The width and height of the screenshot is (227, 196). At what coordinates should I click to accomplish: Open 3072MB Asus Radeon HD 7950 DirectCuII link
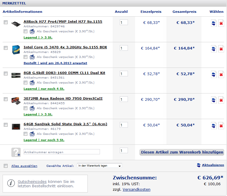[63, 98]
